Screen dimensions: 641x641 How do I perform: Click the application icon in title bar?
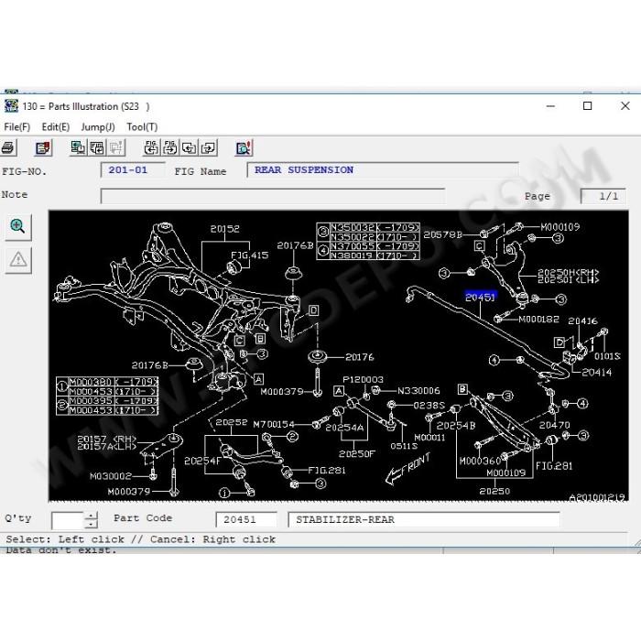coord(11,105)
